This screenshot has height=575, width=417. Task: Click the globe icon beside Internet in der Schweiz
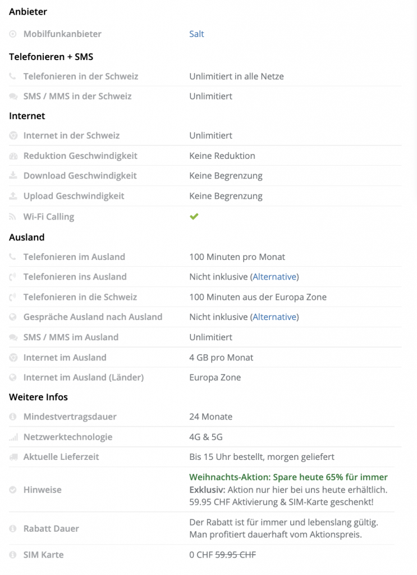[13, 136]
